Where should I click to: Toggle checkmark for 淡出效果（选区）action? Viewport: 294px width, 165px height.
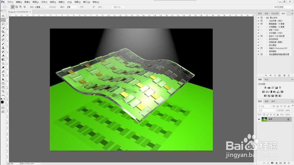(x=258, y=21)
